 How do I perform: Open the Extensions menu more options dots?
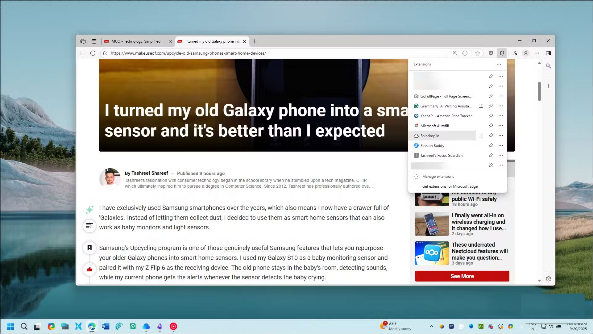click(x=499, y=64)
